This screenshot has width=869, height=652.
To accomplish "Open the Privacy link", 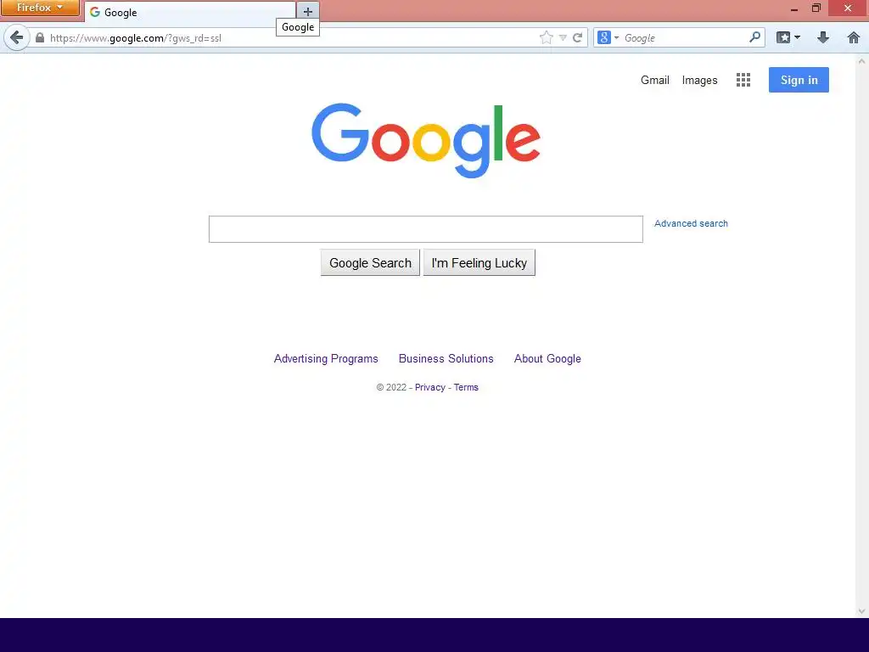I will pos(430,387).
